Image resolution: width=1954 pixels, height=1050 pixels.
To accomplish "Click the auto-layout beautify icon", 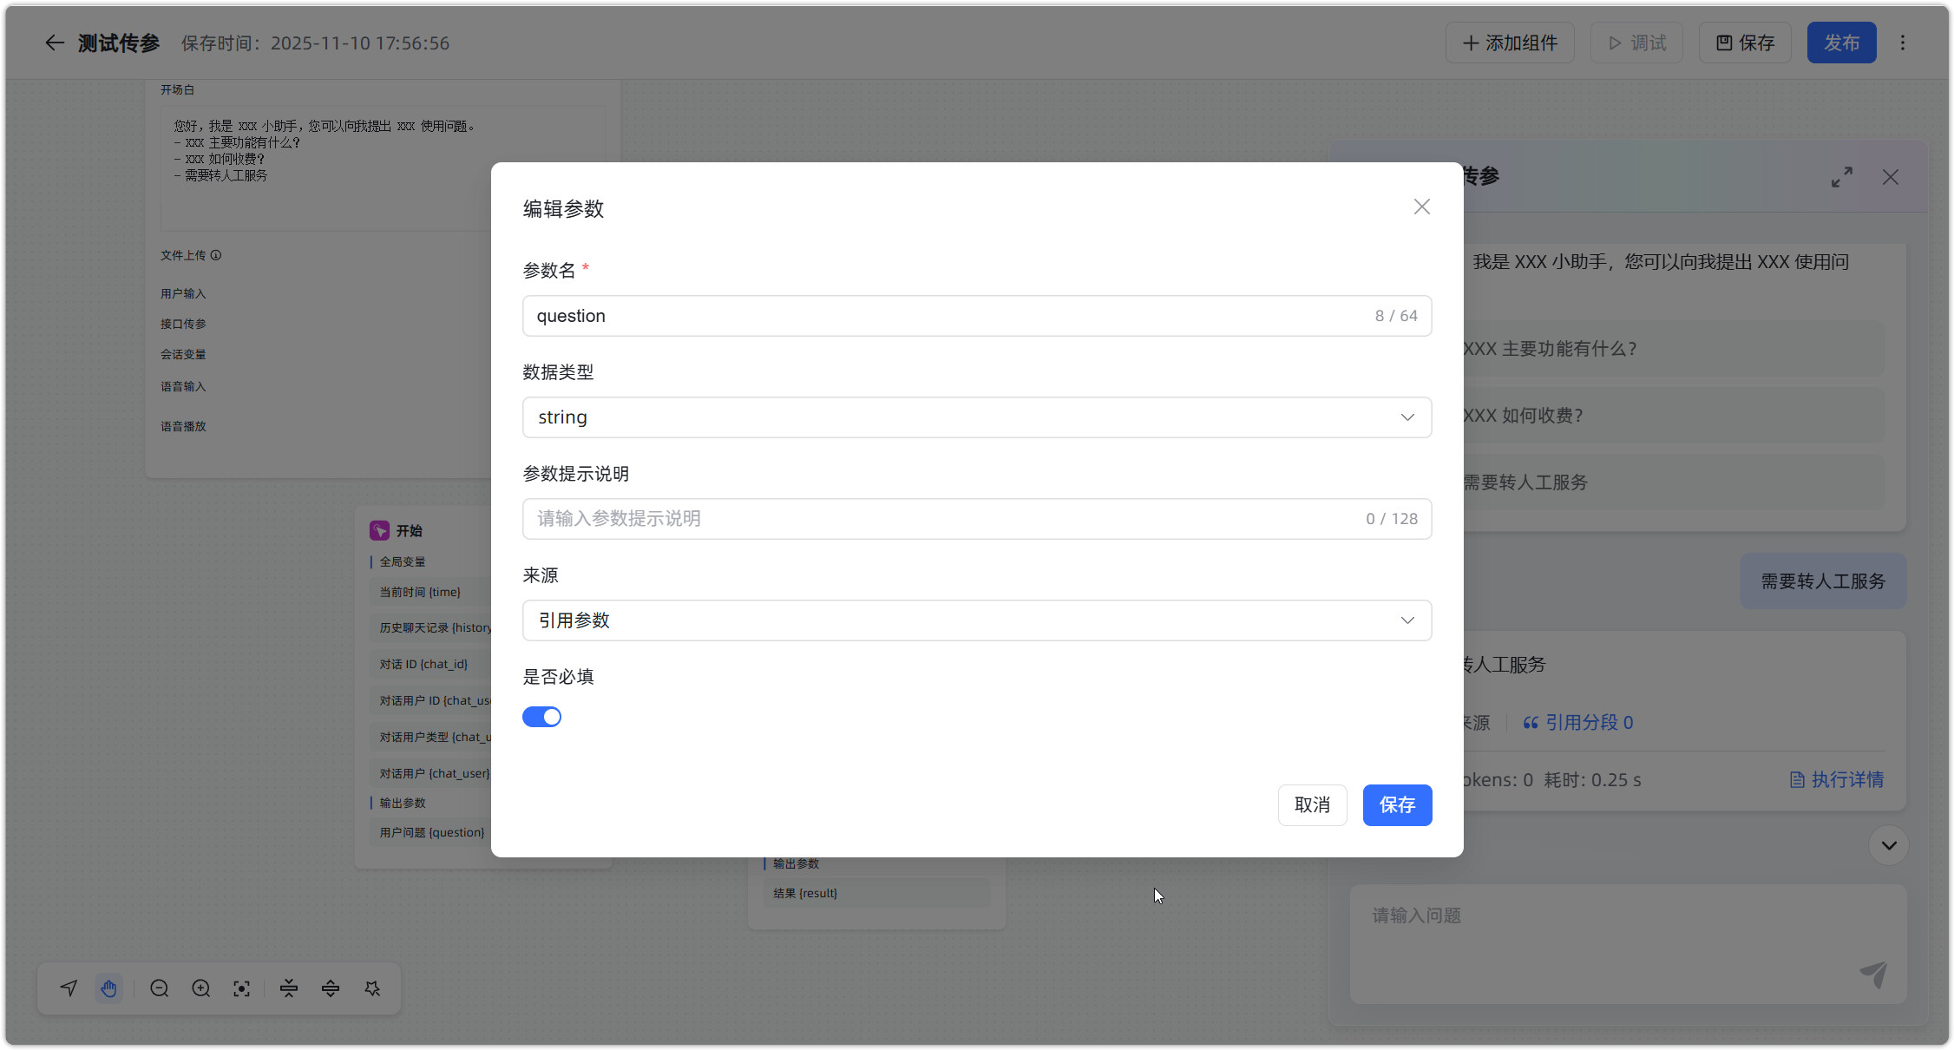I will click(372, 988).
